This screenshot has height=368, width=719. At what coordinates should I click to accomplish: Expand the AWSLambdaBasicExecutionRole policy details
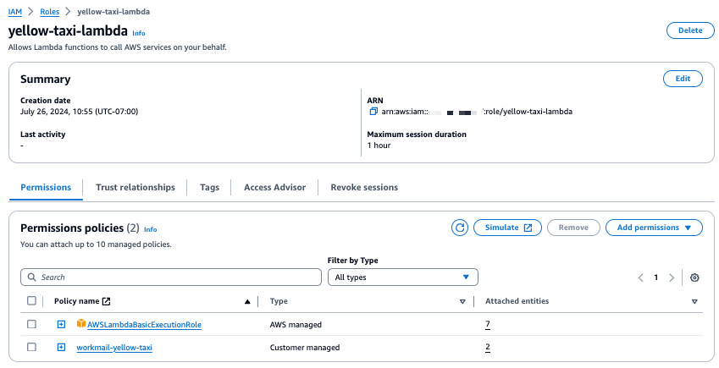[61, 324]
